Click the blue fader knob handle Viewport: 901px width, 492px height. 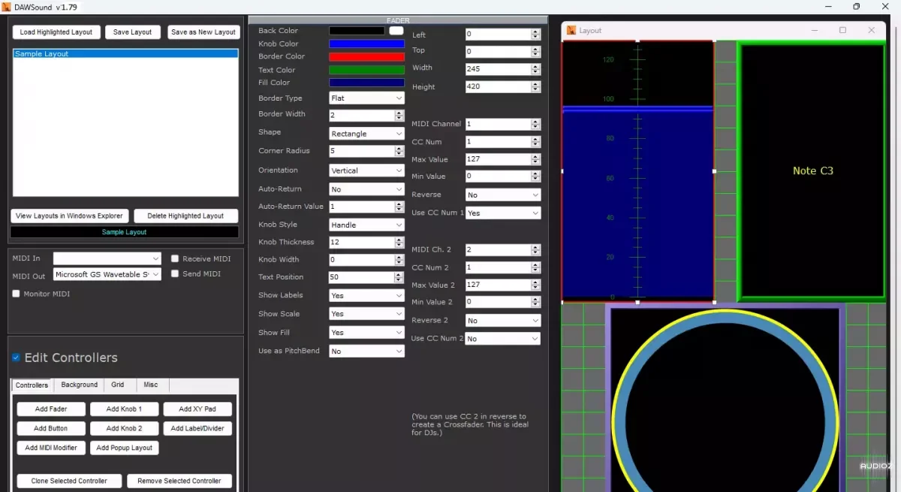click(638, 110)
